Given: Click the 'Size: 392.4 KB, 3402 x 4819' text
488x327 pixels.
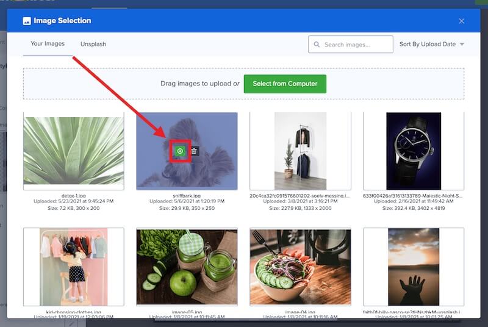Looking at the screenshot, I should (x=414, y=208).
